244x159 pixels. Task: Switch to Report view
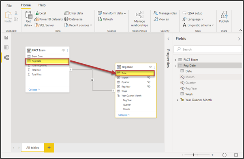[6, 38]
